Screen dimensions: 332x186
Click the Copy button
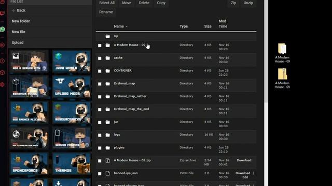tap(161, 3)
